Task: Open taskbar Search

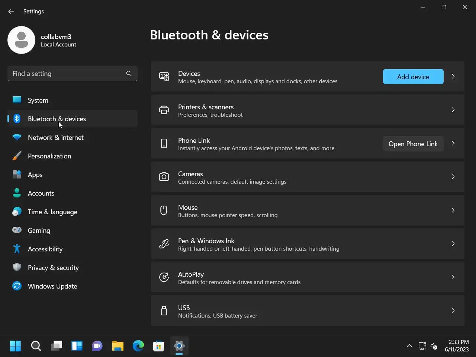Action: coord(36,346)
